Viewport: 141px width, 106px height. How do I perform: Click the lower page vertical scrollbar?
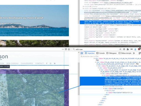[x=79, y=79]
